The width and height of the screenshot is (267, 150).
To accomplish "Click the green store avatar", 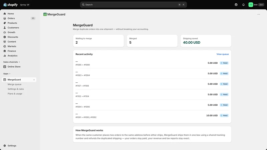I will click(x=251, y=5).
